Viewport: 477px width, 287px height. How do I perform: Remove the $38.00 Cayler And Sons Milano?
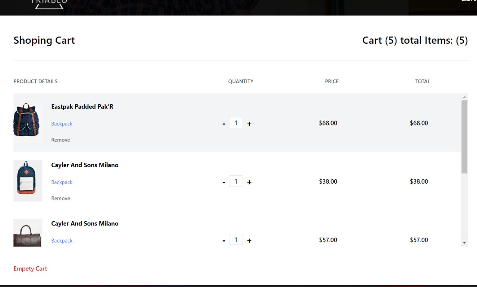pos(61,199)
